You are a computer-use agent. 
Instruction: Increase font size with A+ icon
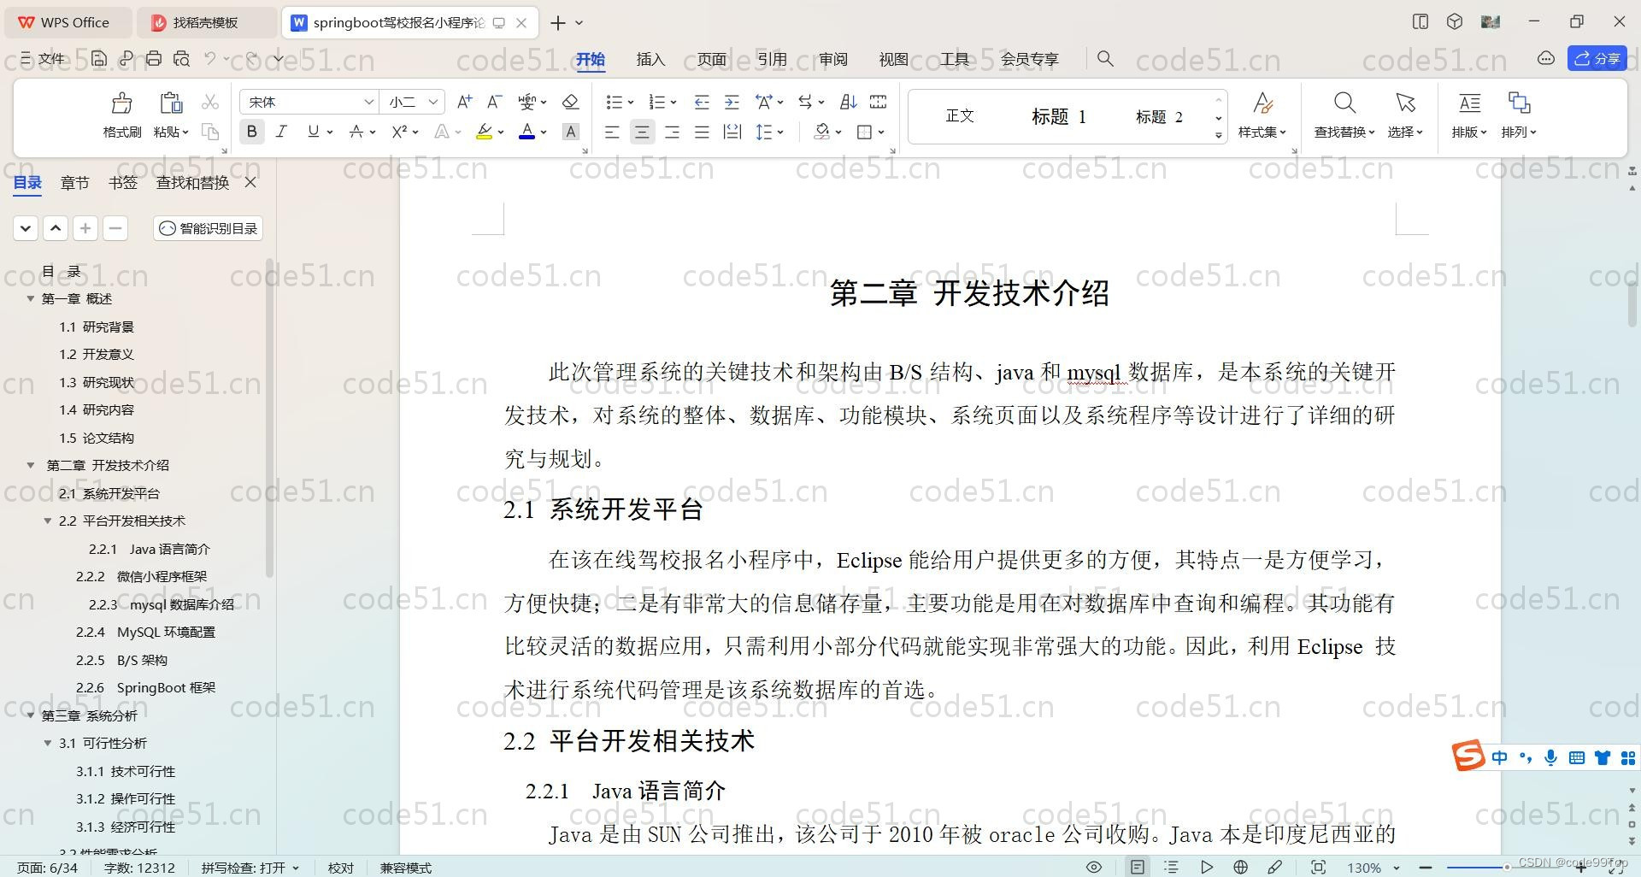(464, 102)
